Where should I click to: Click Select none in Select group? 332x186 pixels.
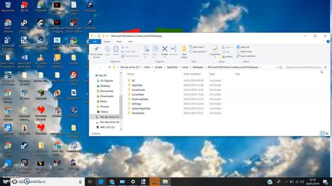244,52
